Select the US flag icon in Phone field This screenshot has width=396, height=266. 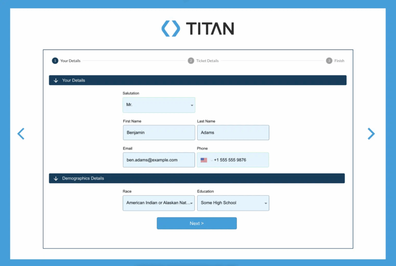point(204,160)
